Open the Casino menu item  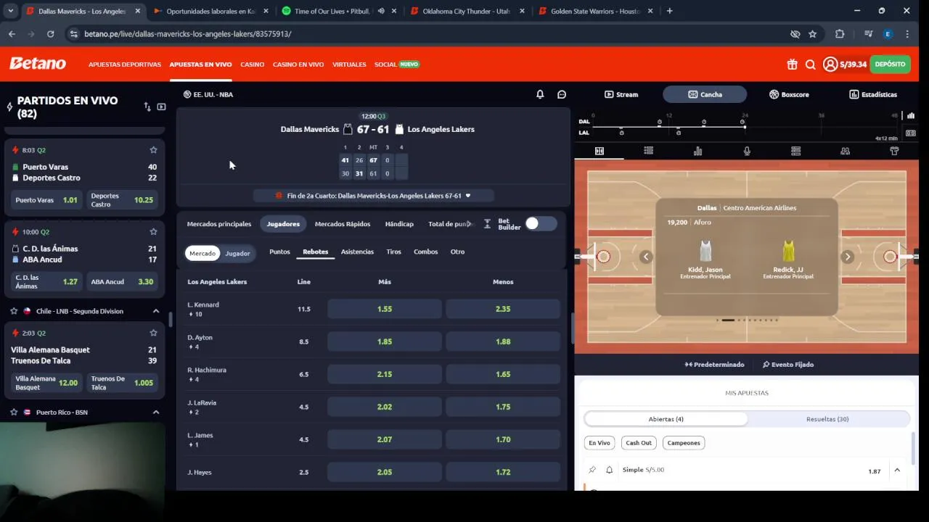tap(253, 65)
